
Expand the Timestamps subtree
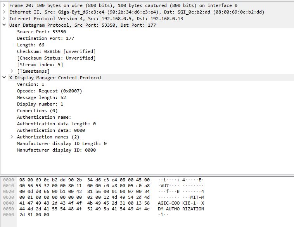pos(12,71)
